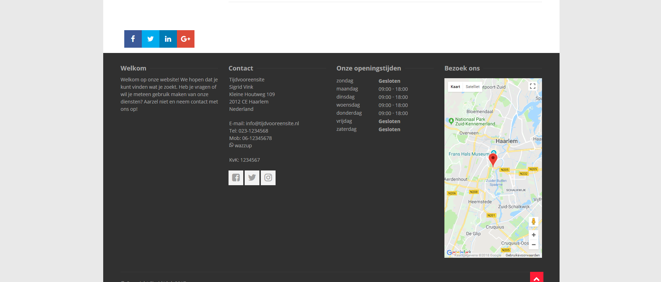661x282 pixels.
Task: Select vrijdag Gesloten value
Action: coord(389,121)
